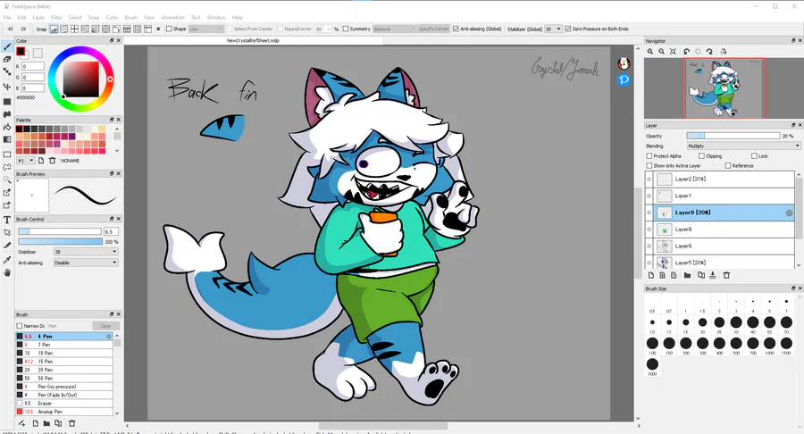Click Undo arrow in the top toolbar
The height and width of the screenshot is (434, 804).
12,29
